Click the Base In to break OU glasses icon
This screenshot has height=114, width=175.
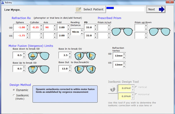[x=85, y=56]
